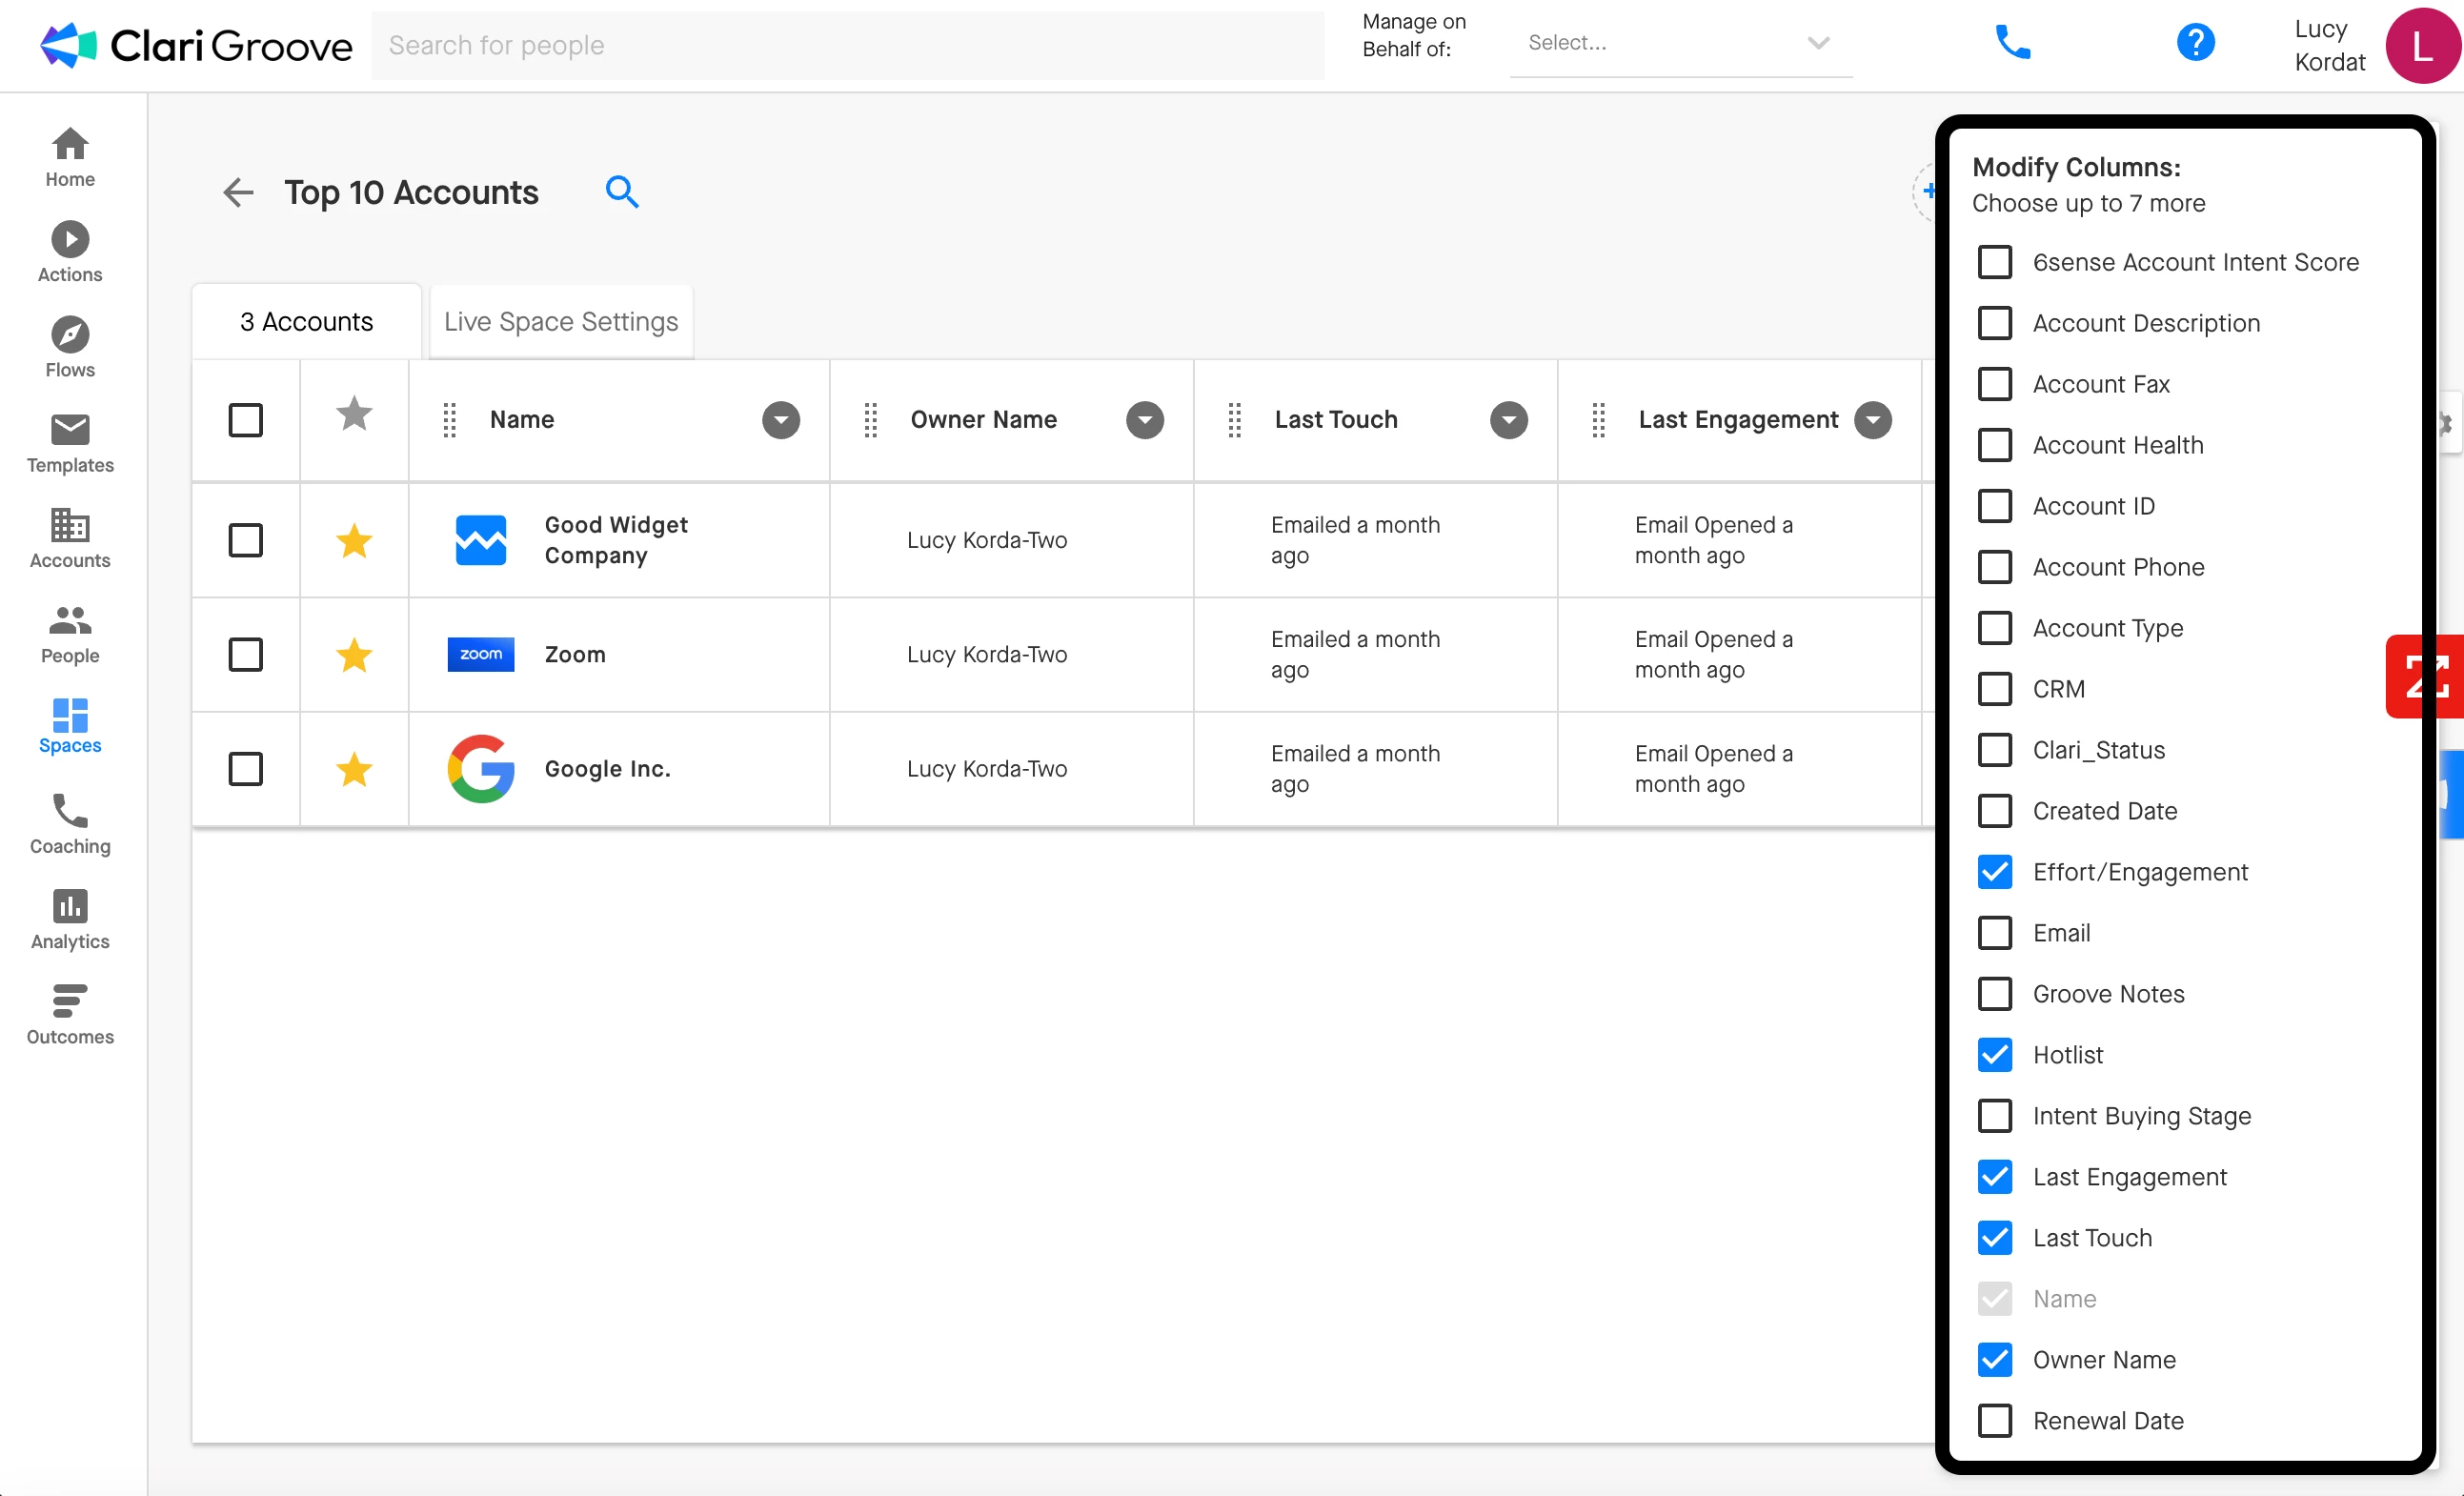The width and height of the screenshot is (2464, 1496).
Task: Go to Coaching phone icon in sidebar
Action: [70, 811]
